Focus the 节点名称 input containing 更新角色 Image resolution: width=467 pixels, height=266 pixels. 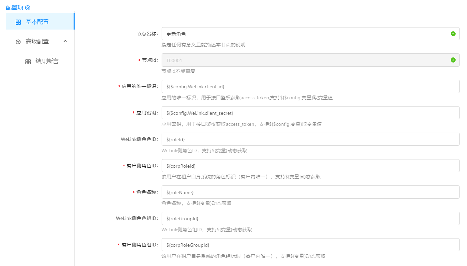pyautogui.click(x=306, y=34)
